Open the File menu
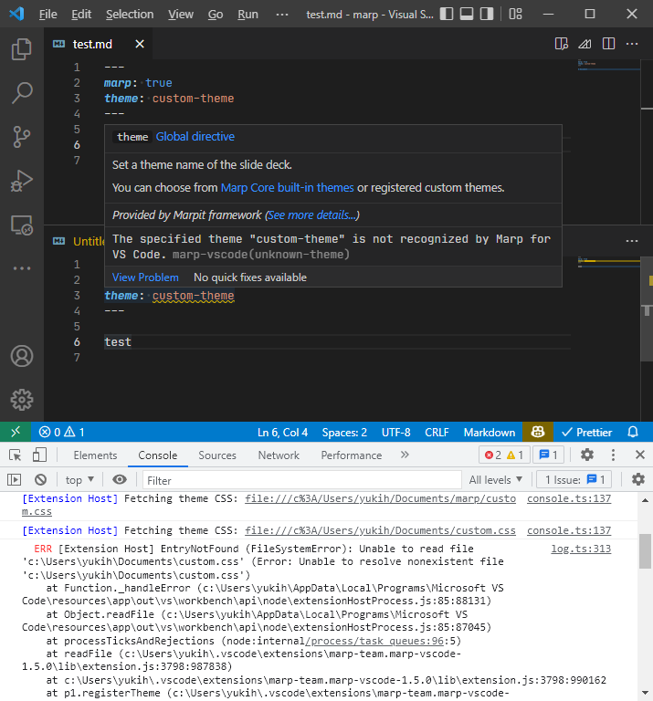Screen dimensions: 653x701 (x=47, y=15)
